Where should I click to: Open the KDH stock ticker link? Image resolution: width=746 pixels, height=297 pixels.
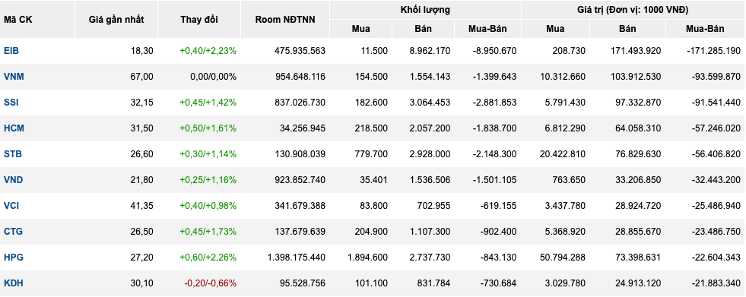click(x=14, y=283)
